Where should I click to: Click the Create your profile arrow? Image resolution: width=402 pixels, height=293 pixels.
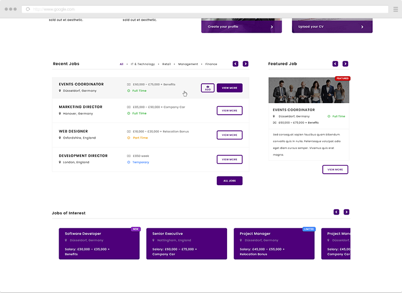(x=272, y=27)
